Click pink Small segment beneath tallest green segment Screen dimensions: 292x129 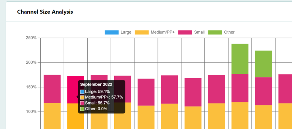[x=240, y=88]
